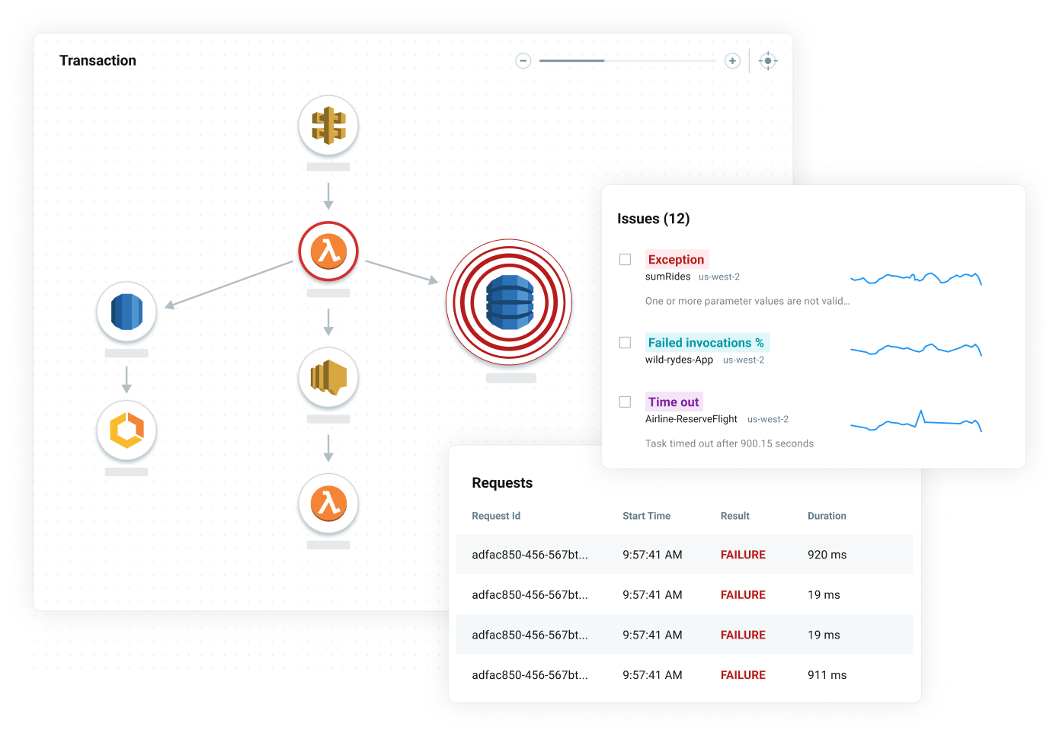Image resolution: width=1056 pixels, height=733 pixels.
Task: Click the Airline-ReserveFlight function name
Action: click(x=691, y=419)
